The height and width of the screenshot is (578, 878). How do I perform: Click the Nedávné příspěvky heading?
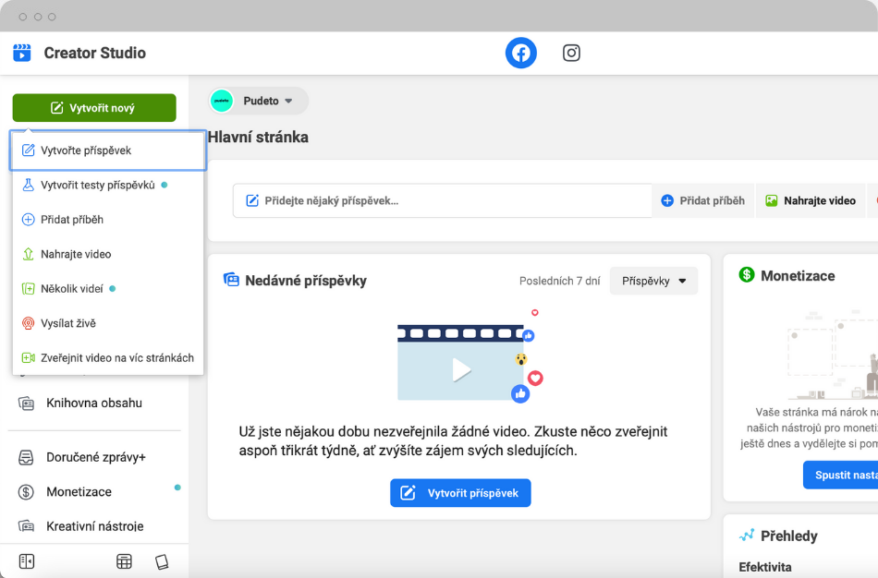[306, 281]
